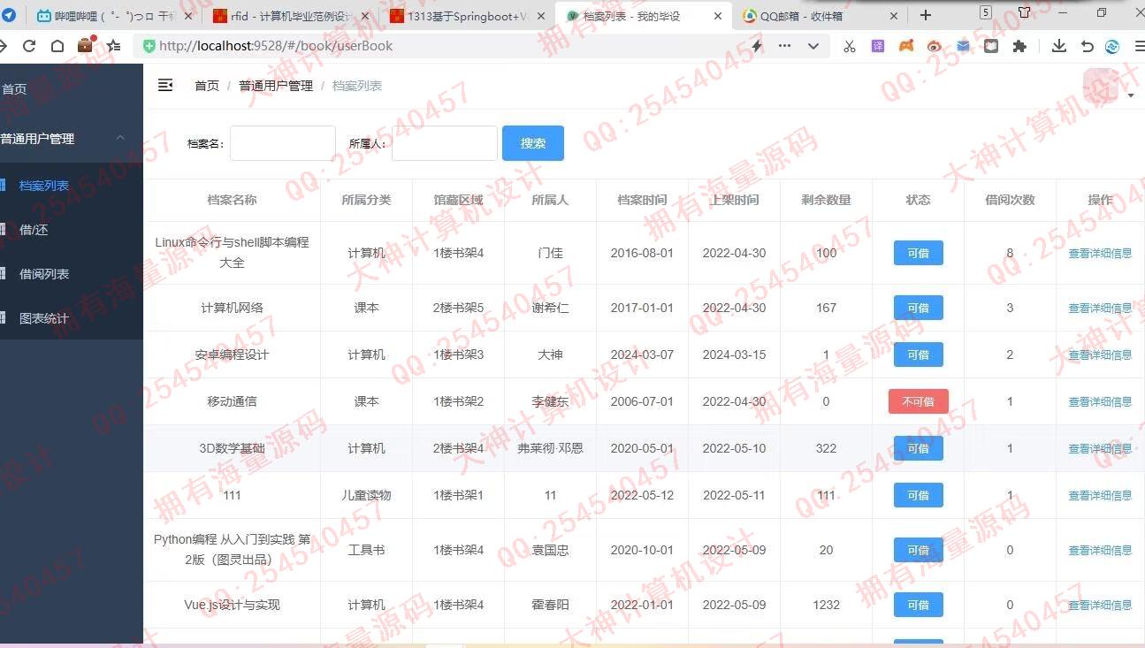Click the blue paper-plane icon left of tabs
This screenshot has height=648, width=1145.
pyautogui.click(x=10, y=15)
